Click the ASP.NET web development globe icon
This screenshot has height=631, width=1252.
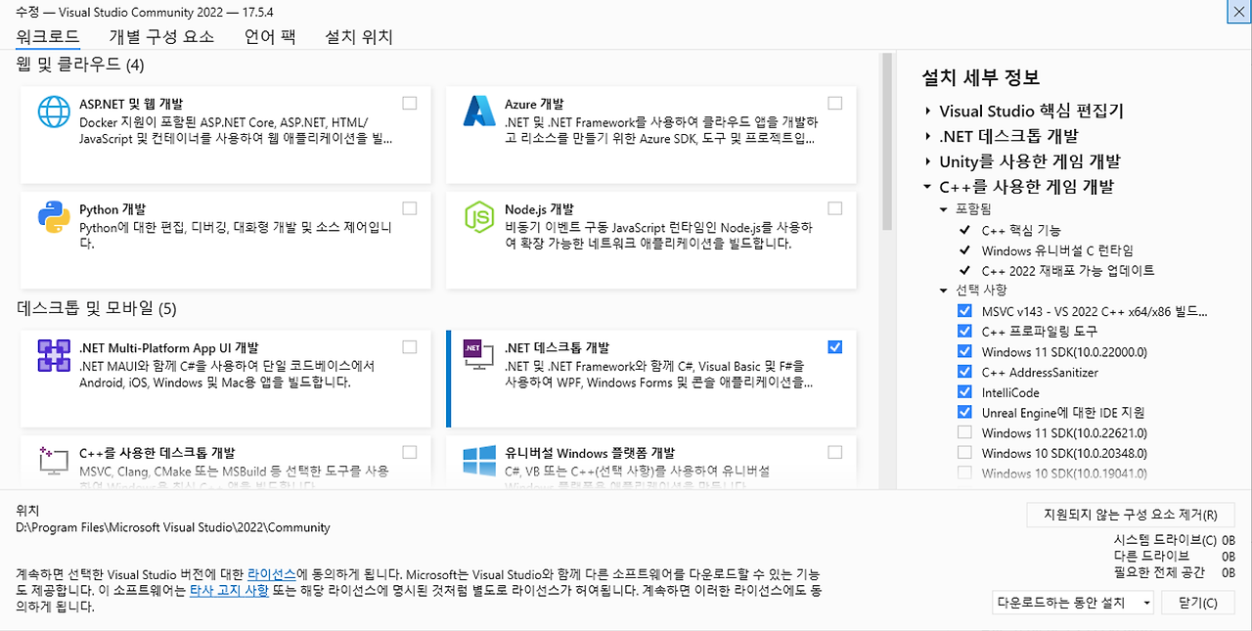pos(53,112)
